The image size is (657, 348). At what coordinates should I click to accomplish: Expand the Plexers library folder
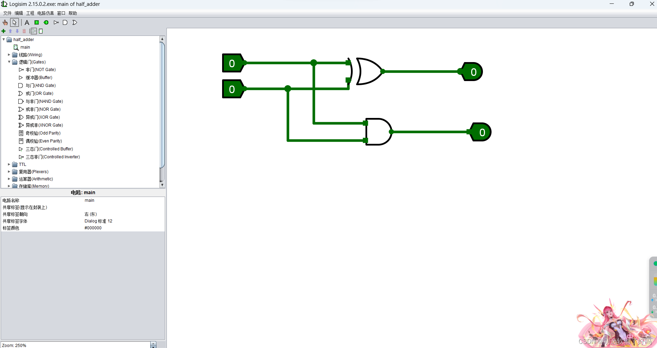(x=9, y=171)
